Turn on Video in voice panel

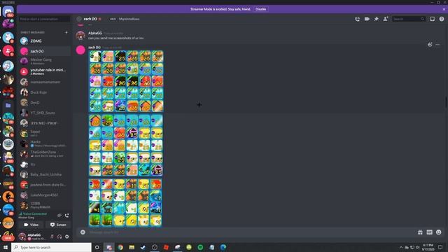point(31,225)
